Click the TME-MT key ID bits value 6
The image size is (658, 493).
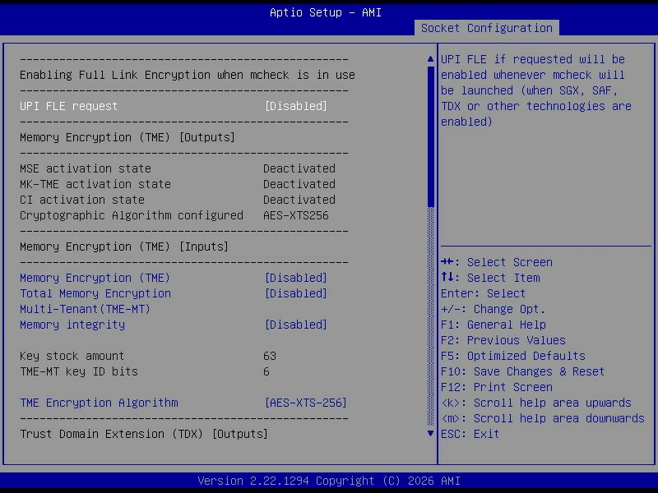point(266,371)
